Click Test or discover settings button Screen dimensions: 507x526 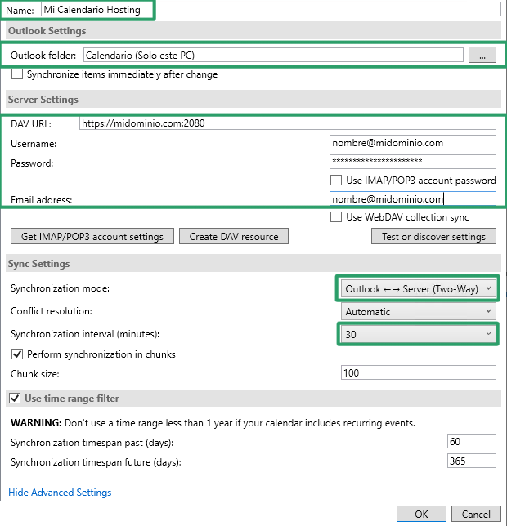tap(433, 237)
